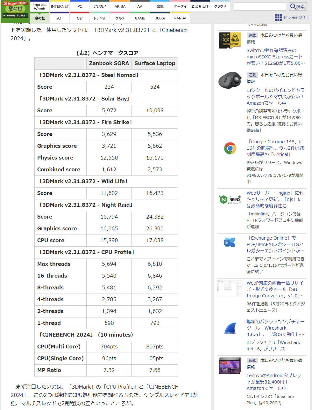
Task: Click the Wild Life section row
Action: pyautogui.click(x=106, y=181)
